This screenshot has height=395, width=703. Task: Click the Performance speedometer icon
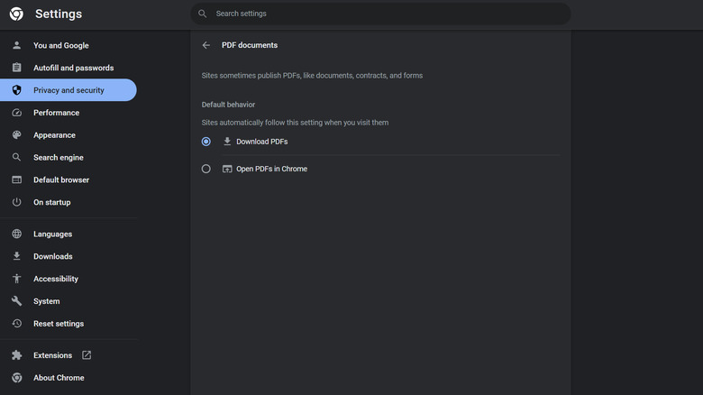tap(16, 113)
